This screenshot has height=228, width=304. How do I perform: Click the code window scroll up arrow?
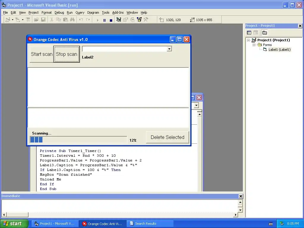(199, 114)
